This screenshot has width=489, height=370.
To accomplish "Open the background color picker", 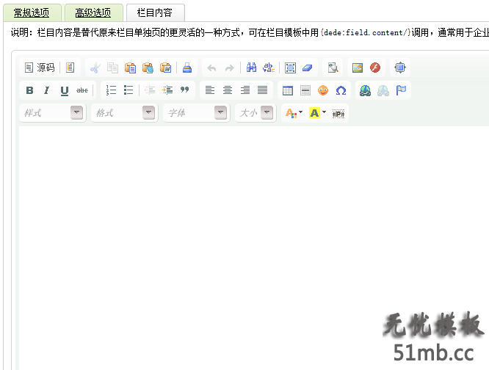I will coord(317,113).
